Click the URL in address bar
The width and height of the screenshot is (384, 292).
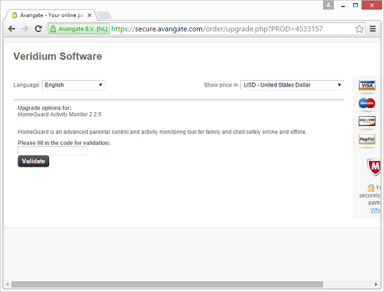click(x=217, y=29)
